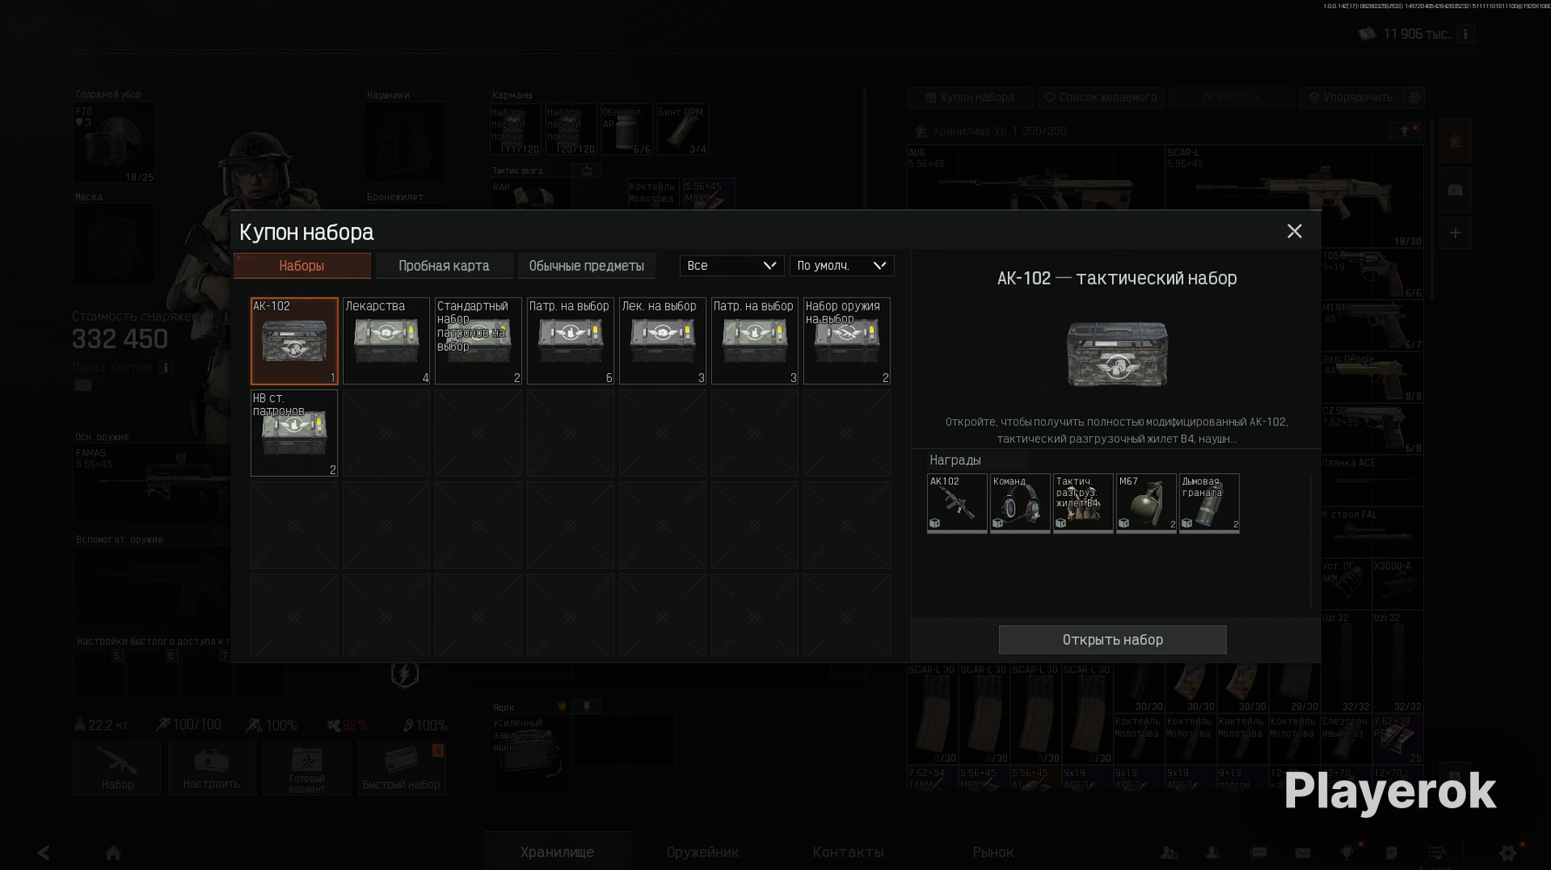Click the storage upgrade arrow icon

pyautogui.click(x=1405, y=130)
